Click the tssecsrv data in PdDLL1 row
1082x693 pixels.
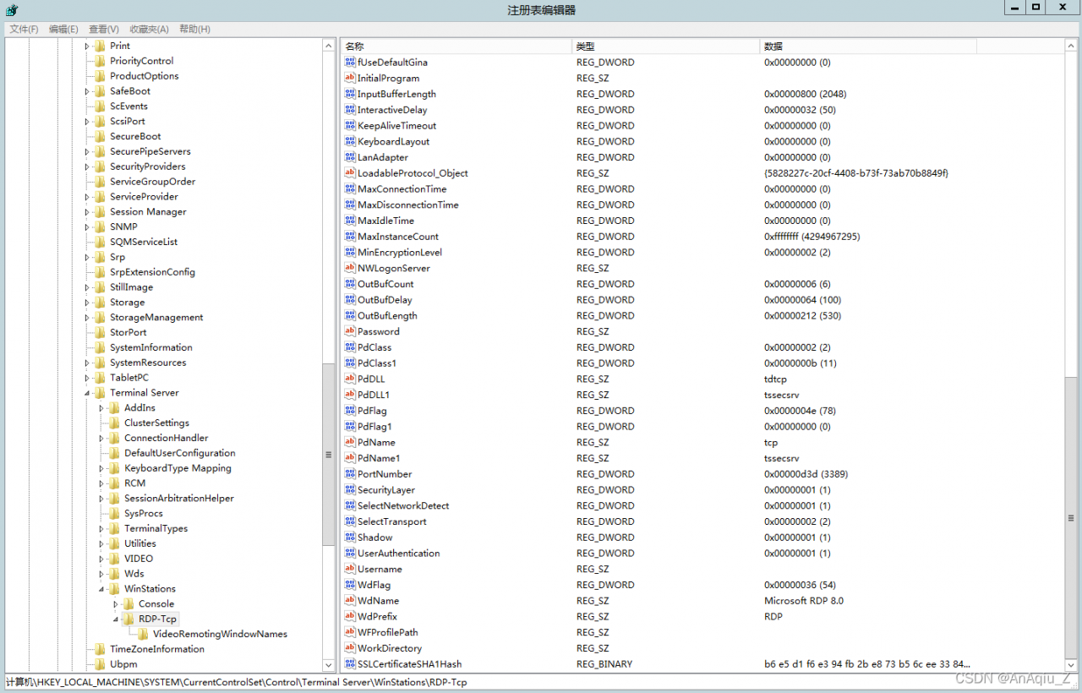tap(782, 395)
